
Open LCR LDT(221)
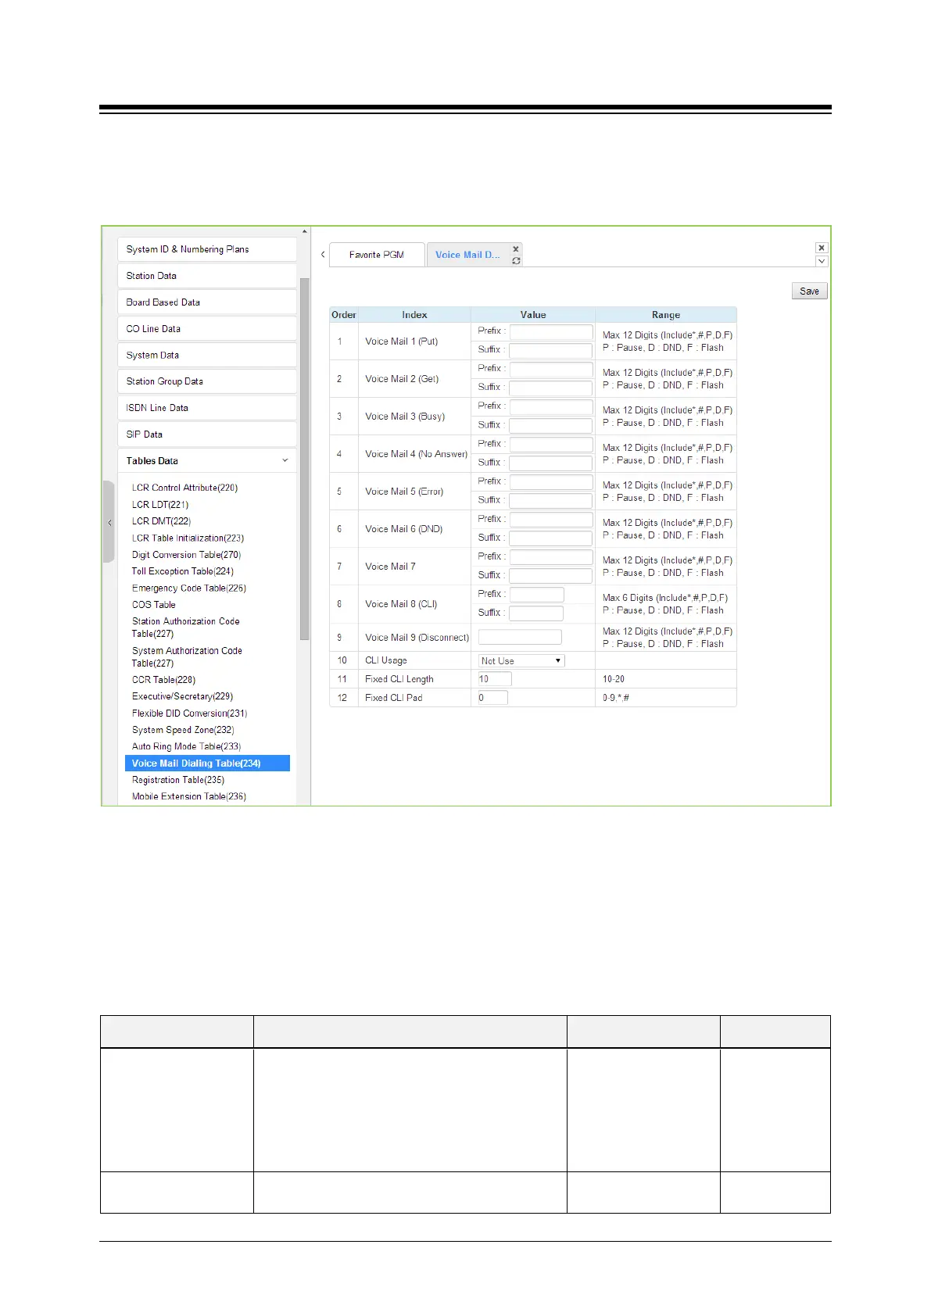pyautogui.click(x=160, y=505)
